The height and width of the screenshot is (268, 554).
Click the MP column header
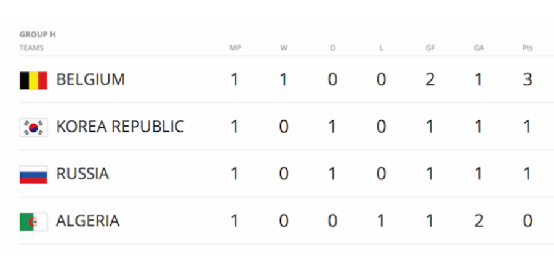tap(235, 48)
